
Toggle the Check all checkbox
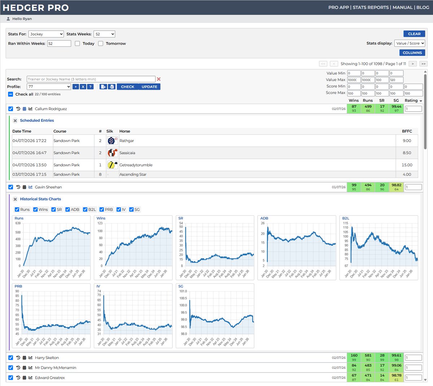(10, 94)
